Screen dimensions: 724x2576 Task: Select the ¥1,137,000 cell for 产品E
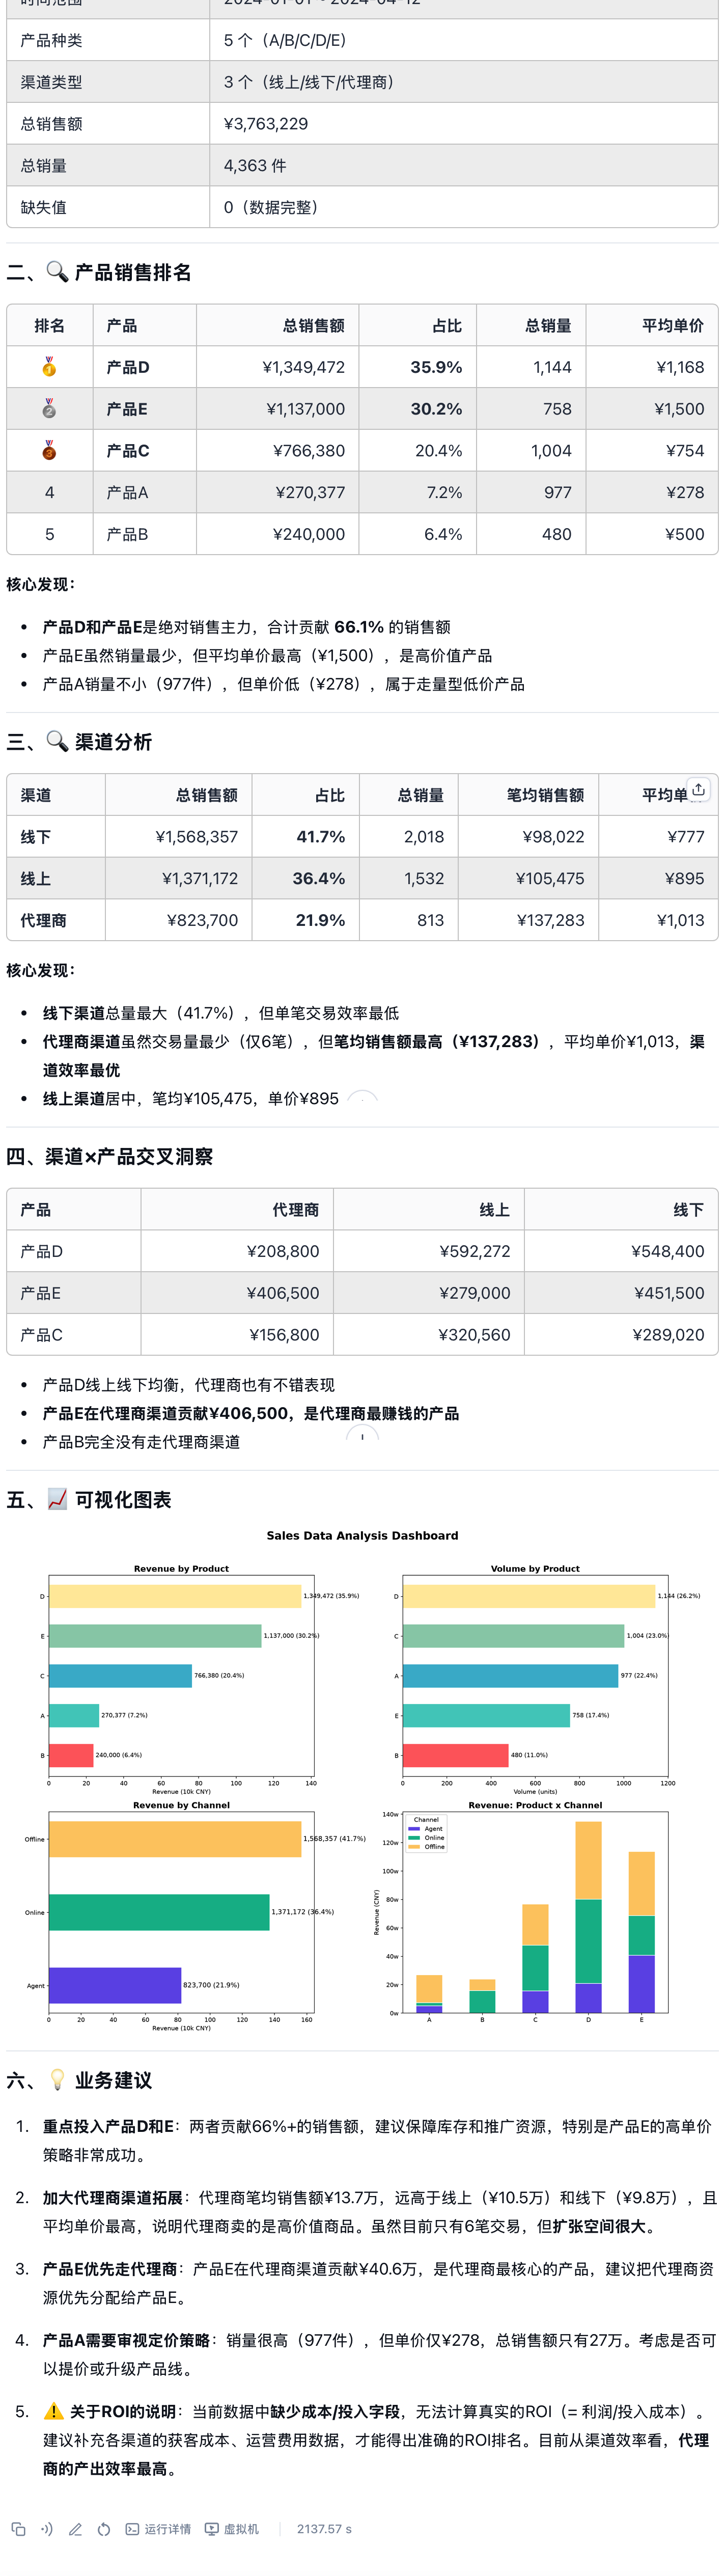pos(278,409)
